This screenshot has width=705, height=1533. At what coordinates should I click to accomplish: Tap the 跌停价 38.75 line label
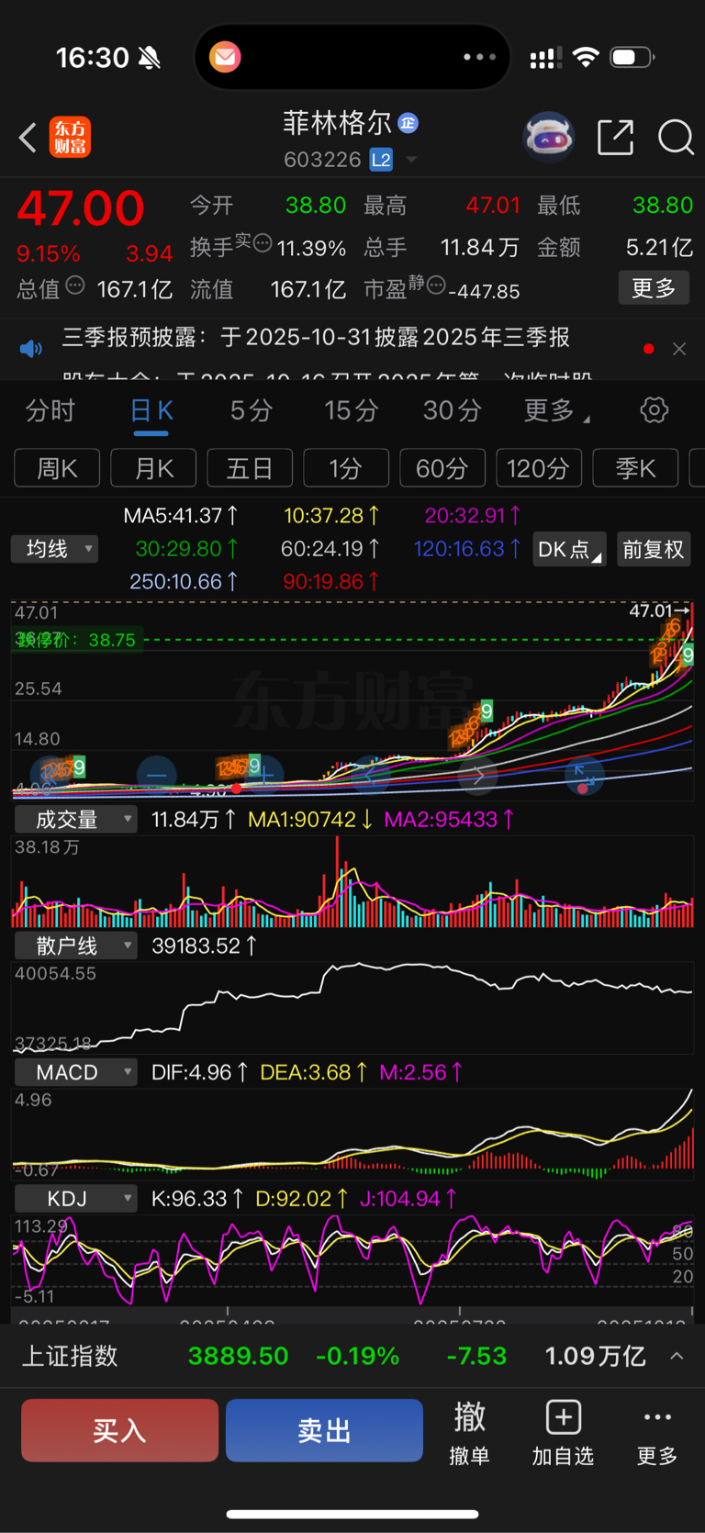pyautogui.click(x=76, y=640)
